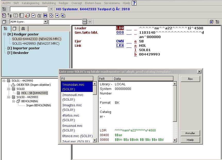Image resolution: width=222 pixels, height=160 pixels.
Task: Click the OBJEKTER triangle icon in tree
Action: point(14,85)
